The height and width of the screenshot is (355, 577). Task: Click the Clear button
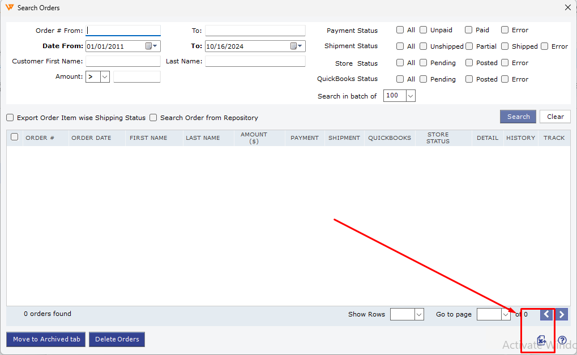pyautogui.click(x=555, y=117)
